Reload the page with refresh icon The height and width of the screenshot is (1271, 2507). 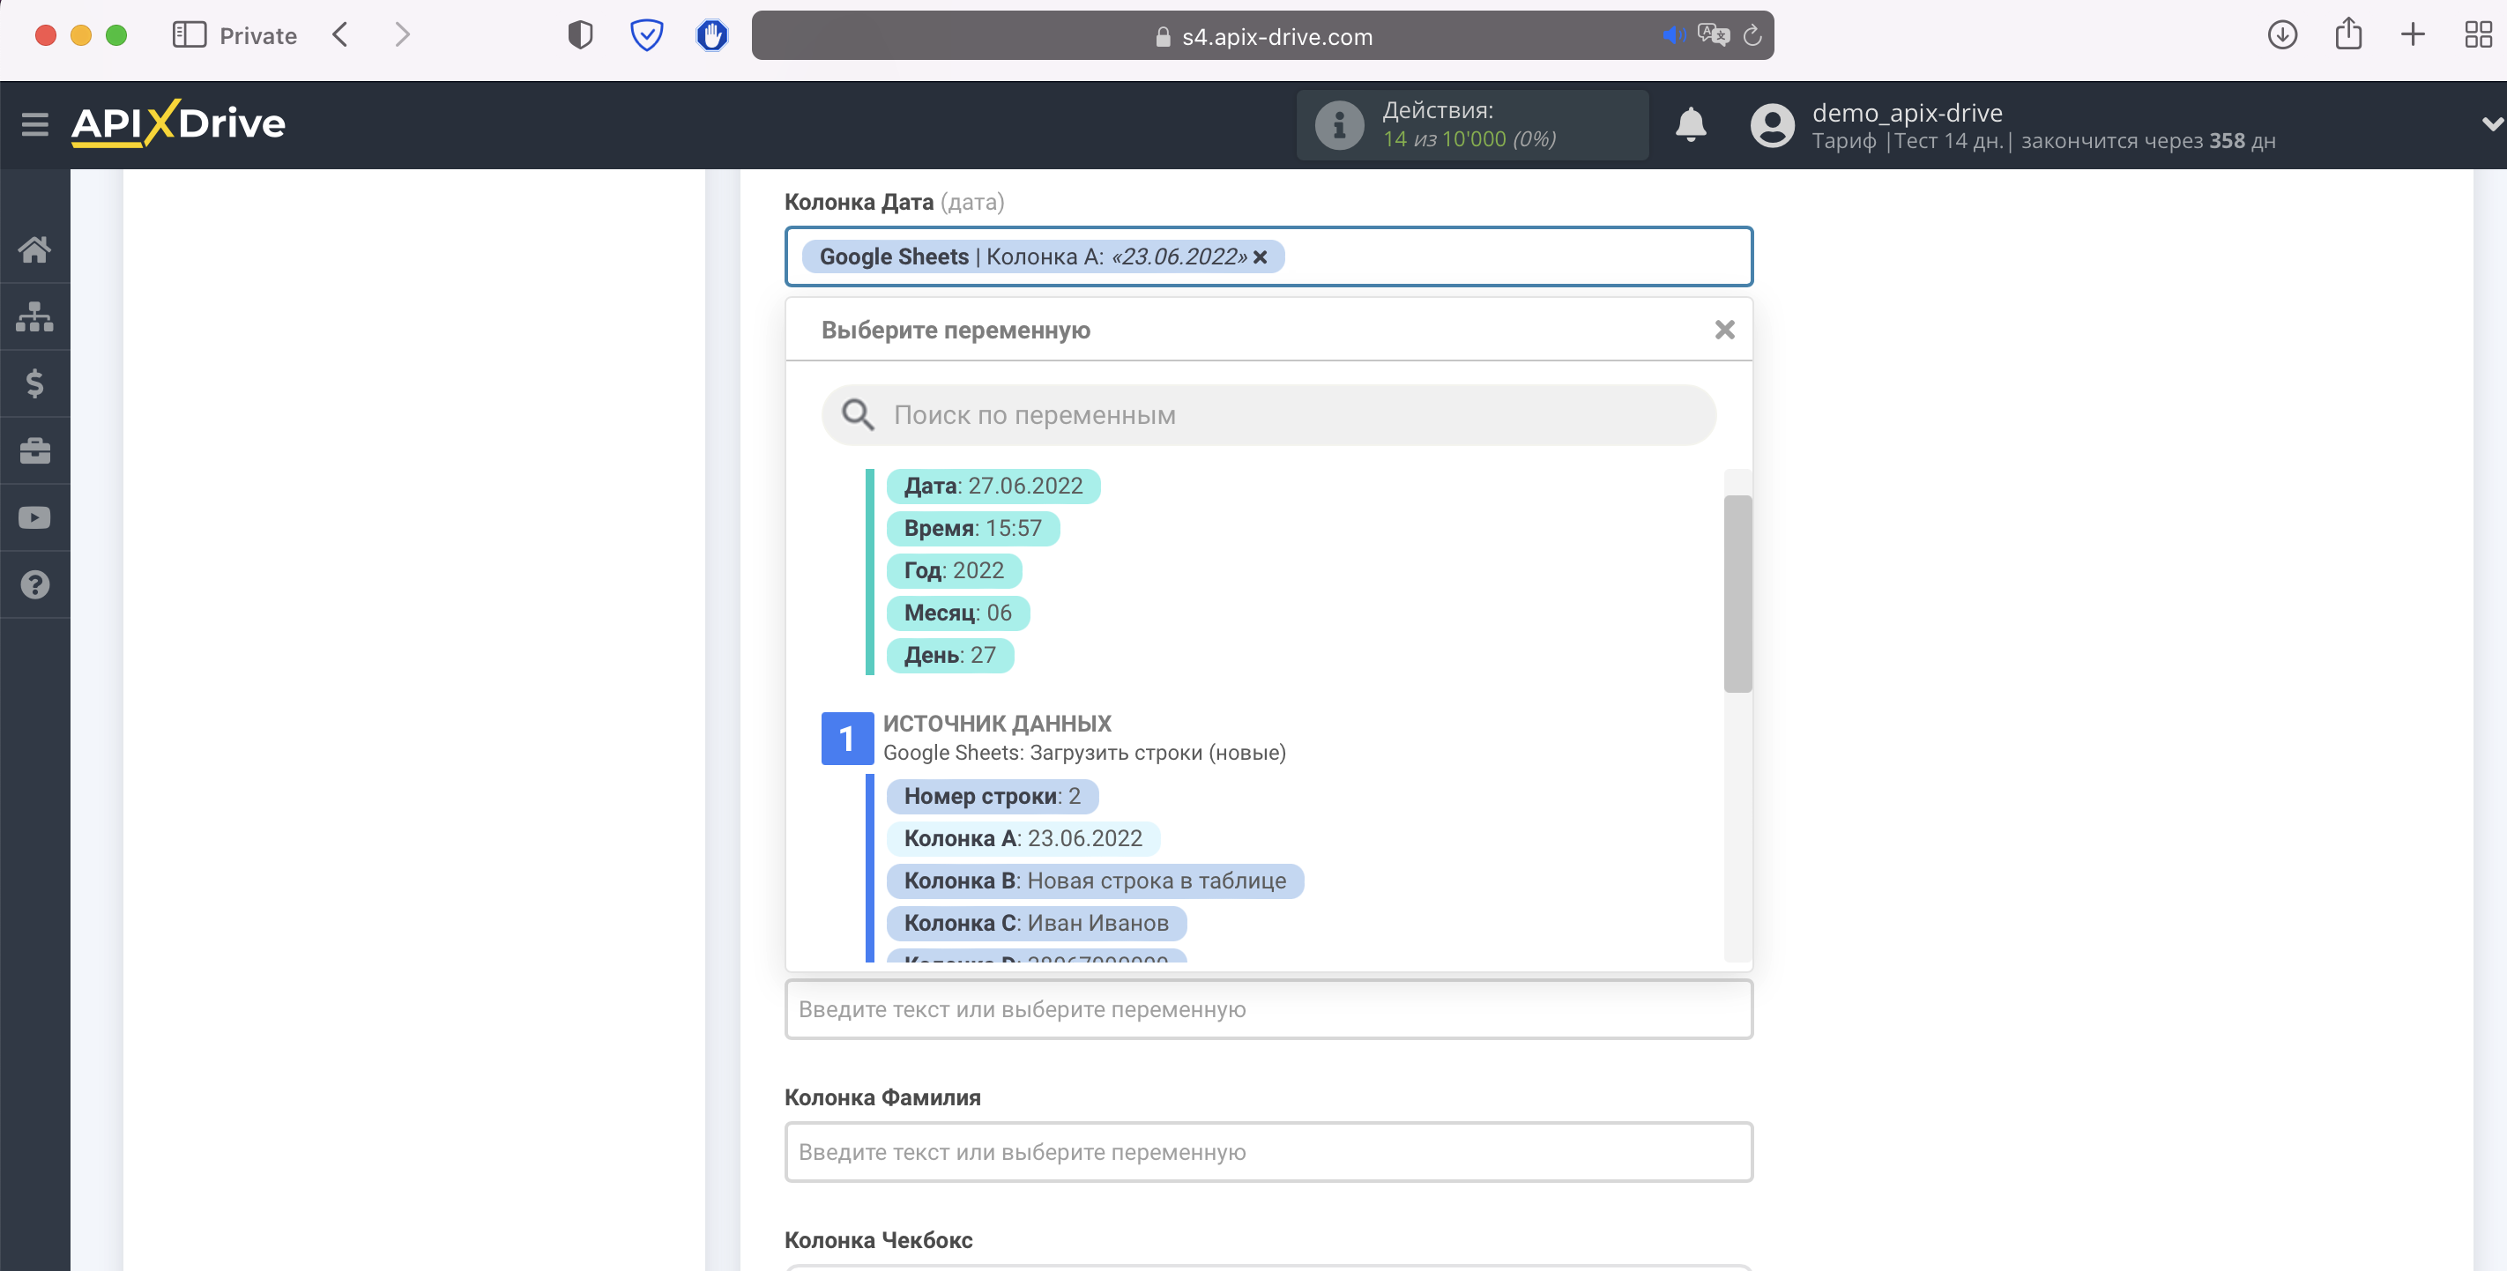tap(1752, 36)
